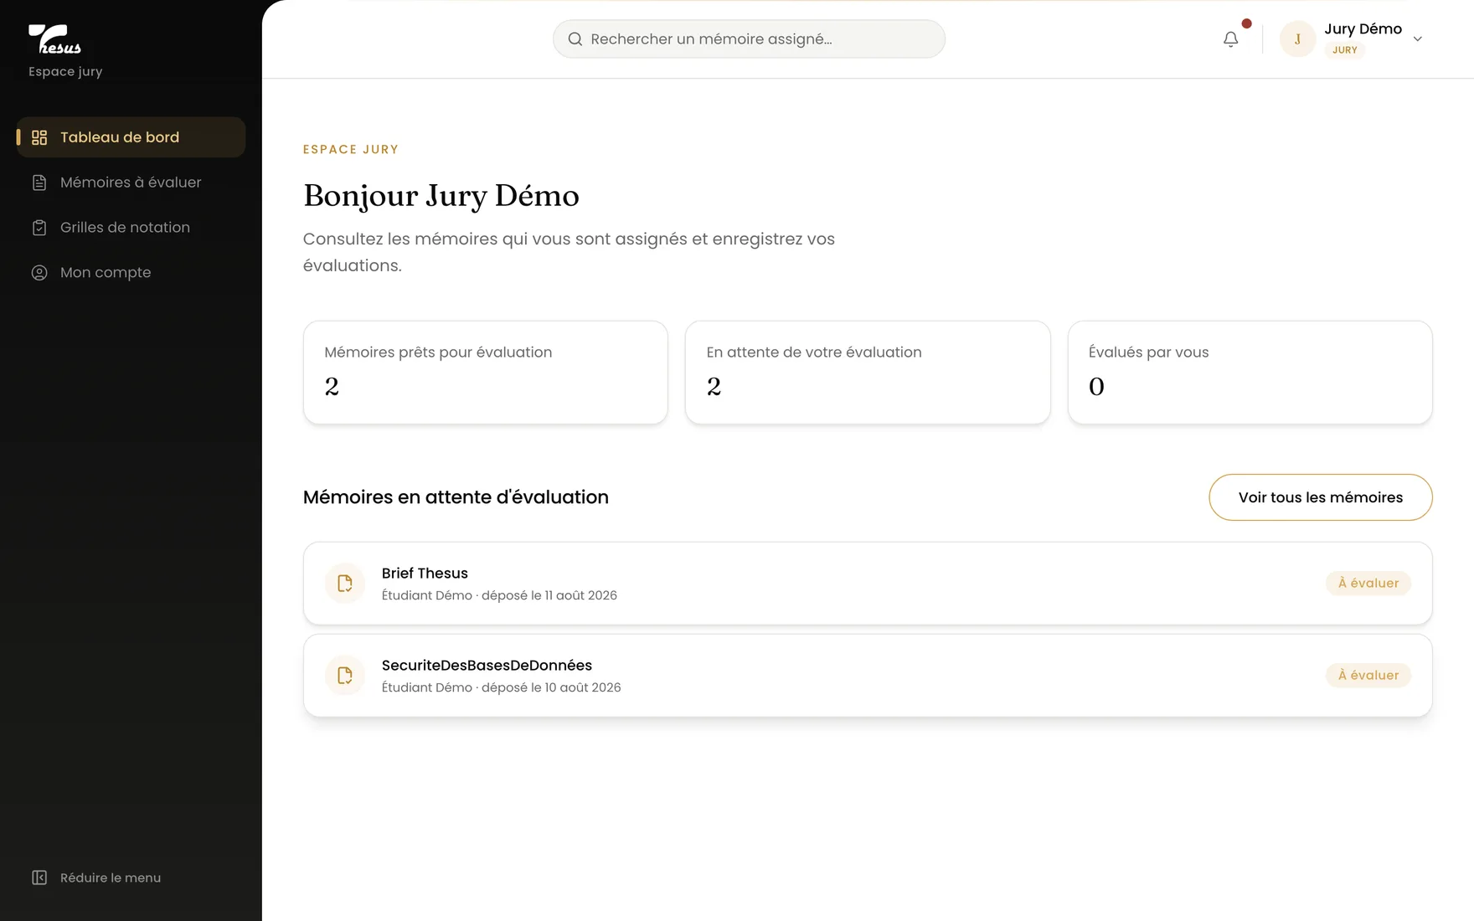Click the Réduire le menu collapse icon
1474x921 pixels.
tap(39, 877)
